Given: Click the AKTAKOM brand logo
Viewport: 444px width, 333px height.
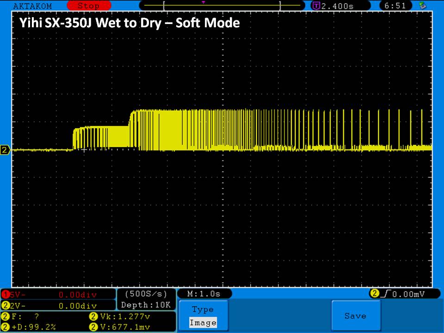Looking at the screenshot, I should click(x=32, y=6).
